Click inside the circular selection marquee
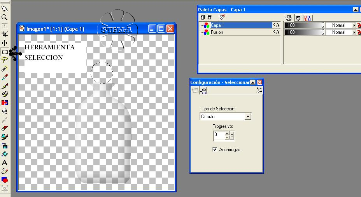 coord(102,73)
